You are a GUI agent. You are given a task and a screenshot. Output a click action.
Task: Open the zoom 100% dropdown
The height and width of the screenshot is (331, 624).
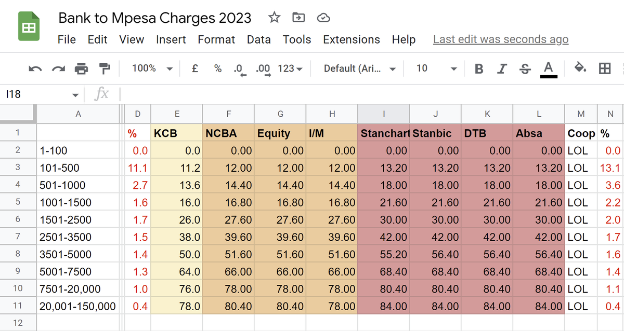(152, 68)
